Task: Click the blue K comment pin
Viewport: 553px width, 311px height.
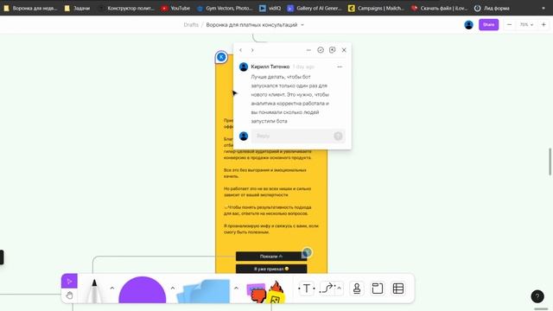Action: [x=221, y=57]
